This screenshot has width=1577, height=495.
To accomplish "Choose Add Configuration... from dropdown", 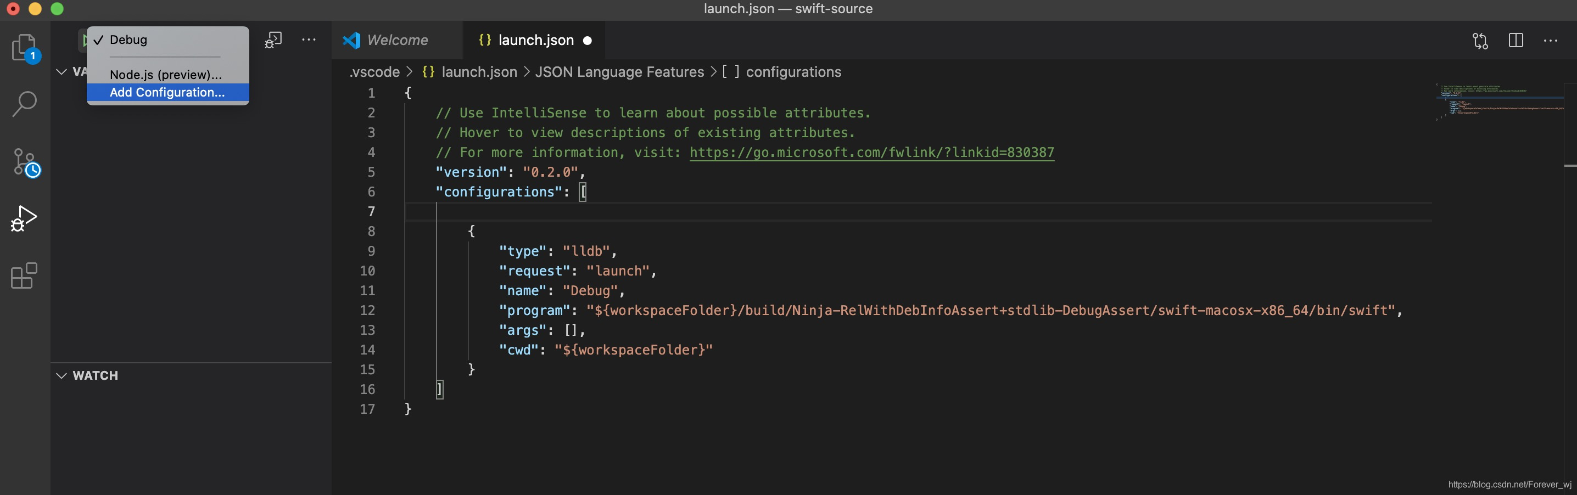I will point(167,92).
